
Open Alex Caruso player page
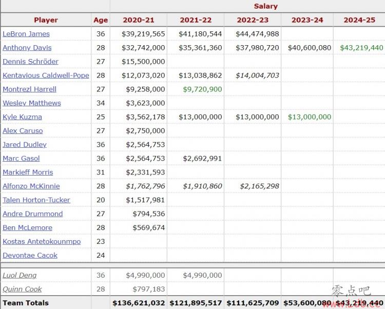pyautogui.click(x=23, y=131)
